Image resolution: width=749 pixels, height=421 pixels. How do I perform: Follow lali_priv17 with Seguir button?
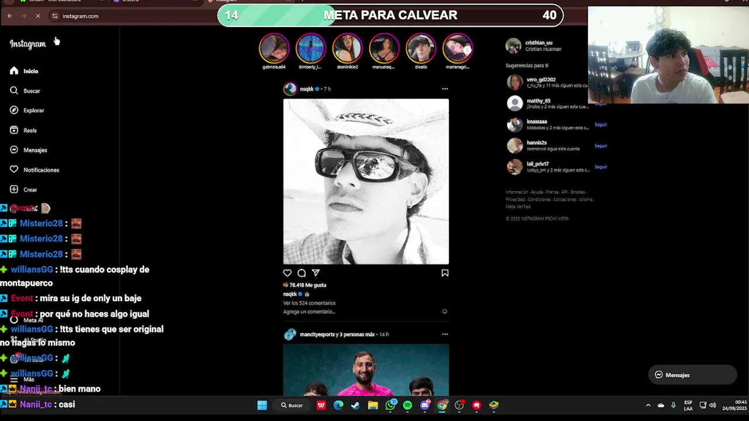[601, 167]
